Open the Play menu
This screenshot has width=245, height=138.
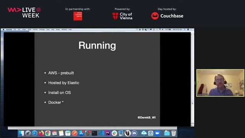click(53, 30)
